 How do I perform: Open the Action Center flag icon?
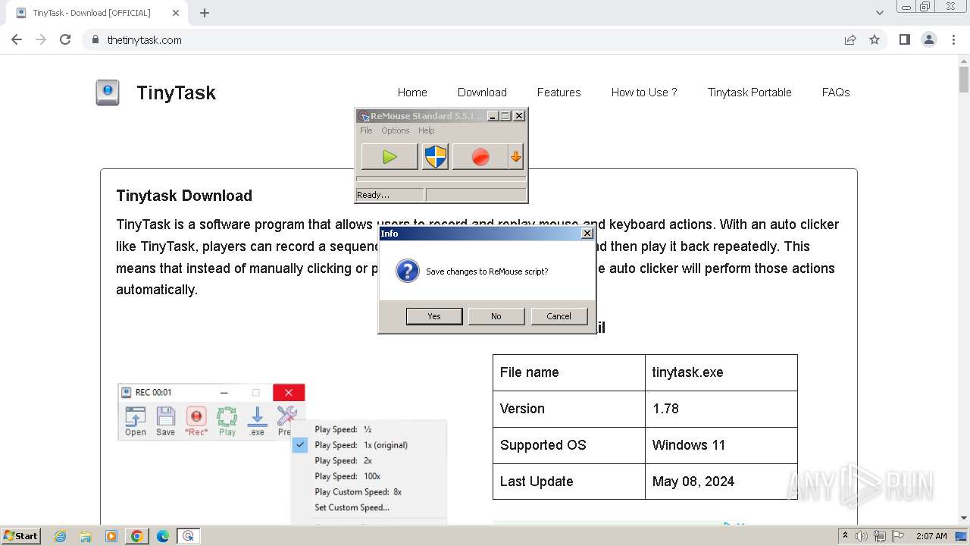pyautogui.click(x=899, y=536)
